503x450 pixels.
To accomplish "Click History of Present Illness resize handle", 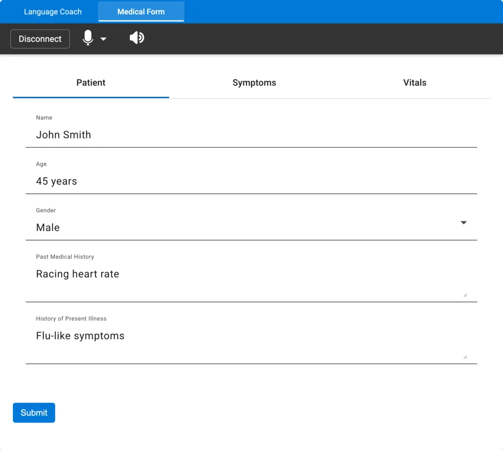I will pyautogui.click(x=465, y=357).
